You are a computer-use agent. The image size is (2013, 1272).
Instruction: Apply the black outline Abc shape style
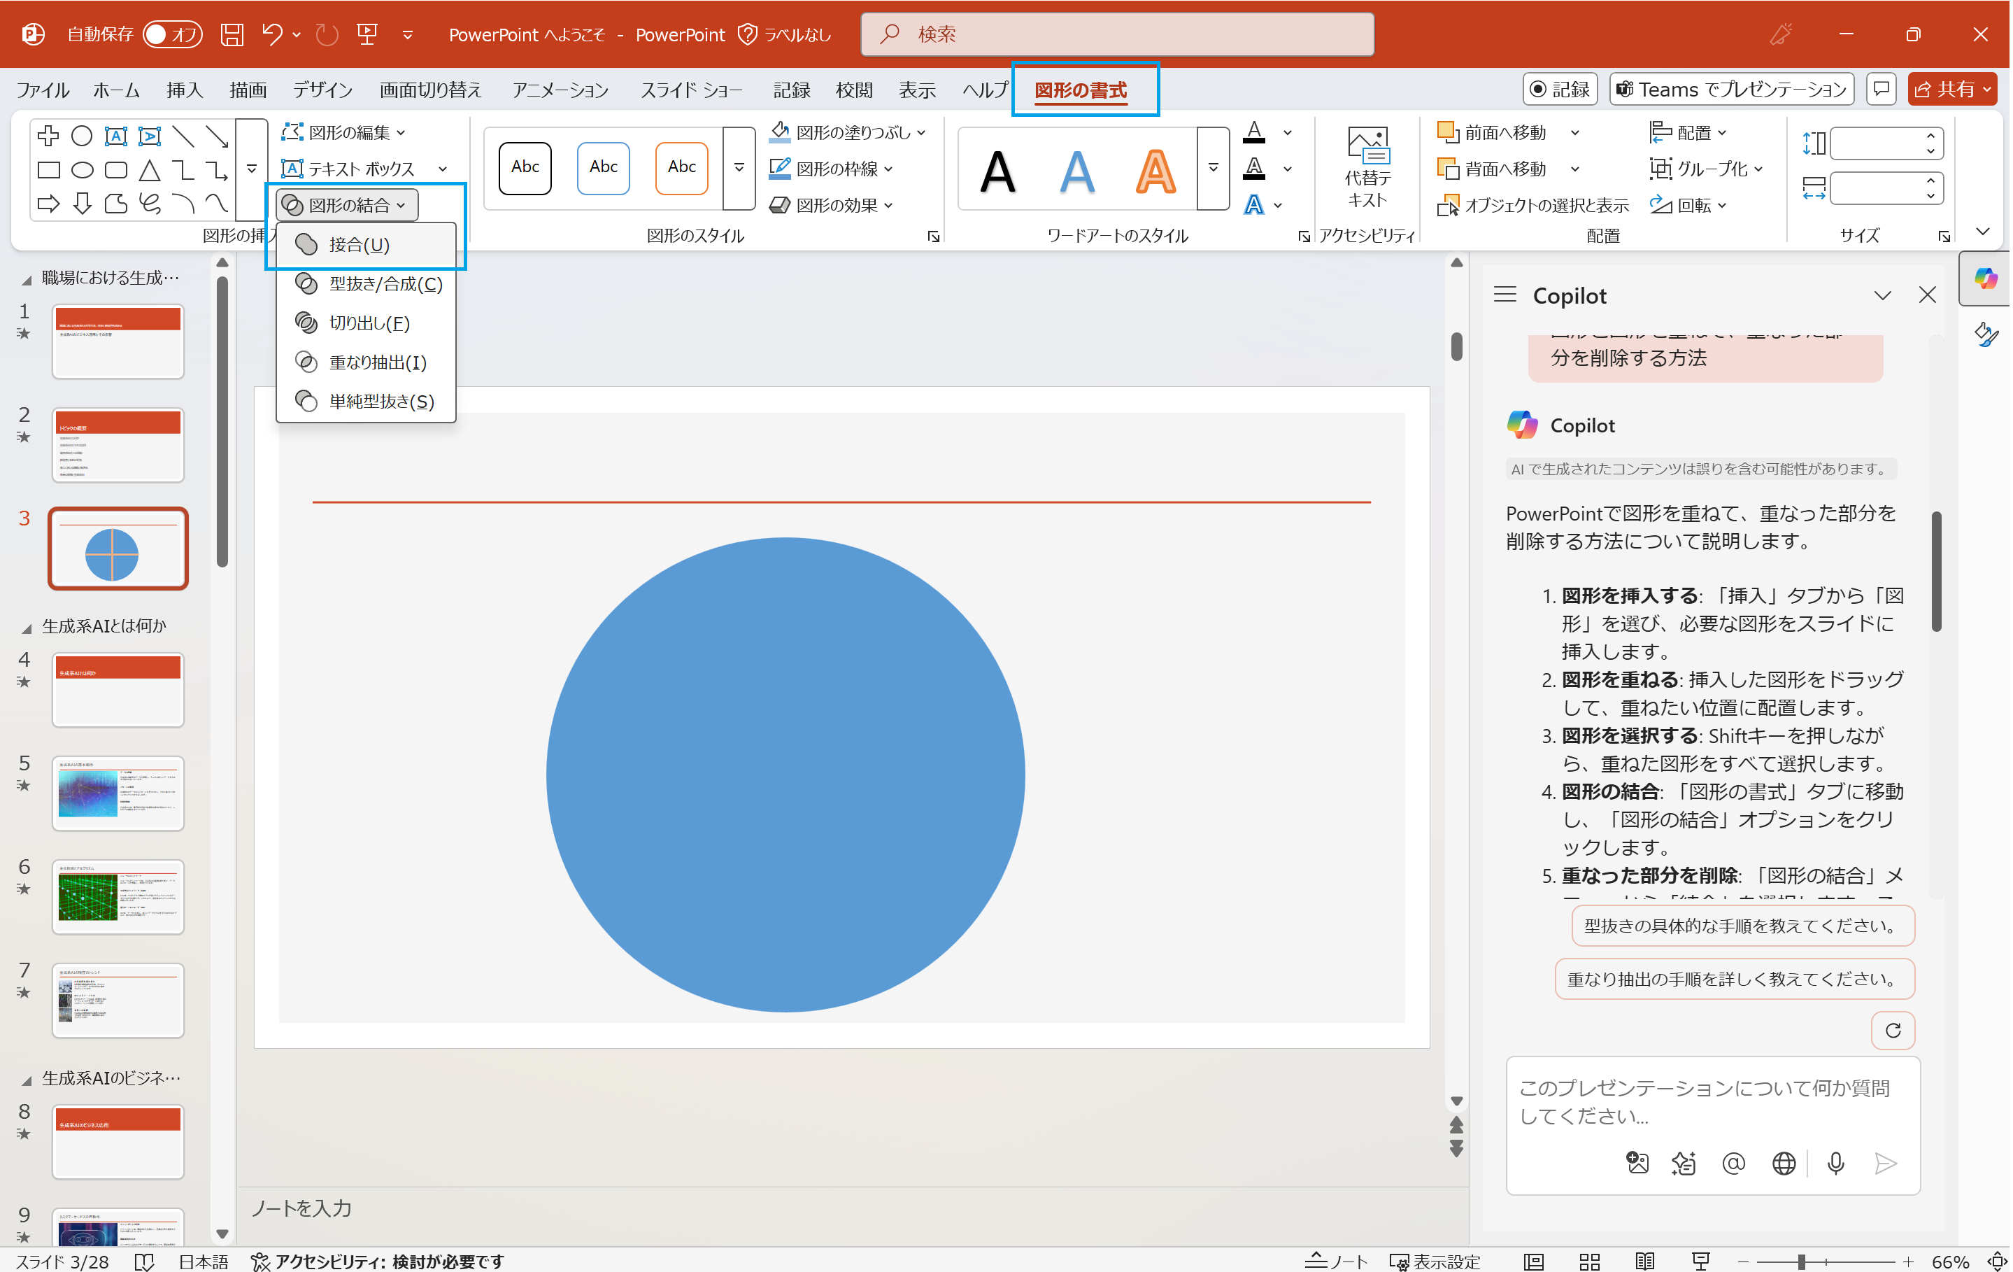[525, 167]
